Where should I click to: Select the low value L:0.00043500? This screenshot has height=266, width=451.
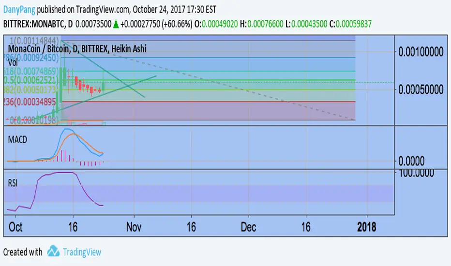click(x=306, y=24)
